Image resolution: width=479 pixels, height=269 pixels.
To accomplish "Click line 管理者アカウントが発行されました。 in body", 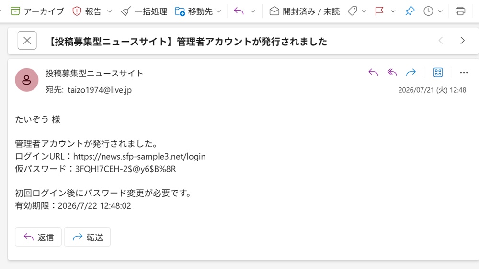I will [x=86, y=144].
